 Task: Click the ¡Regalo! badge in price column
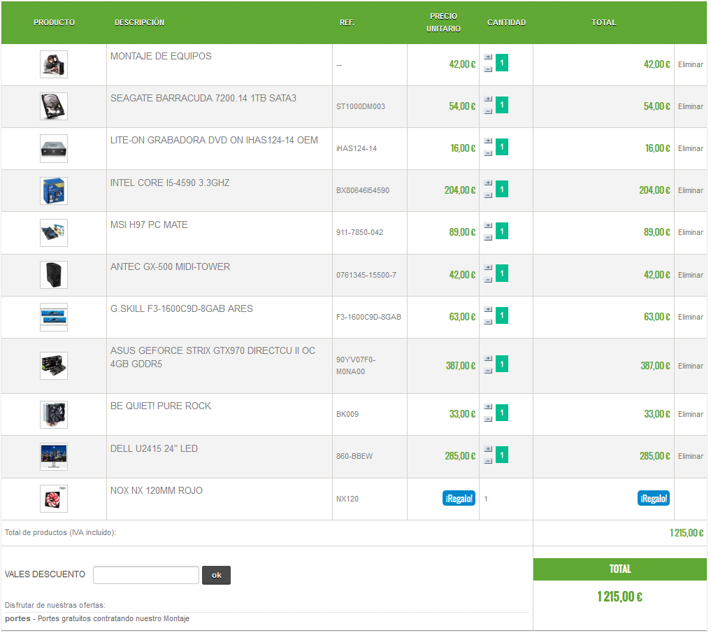click(460, 499)
